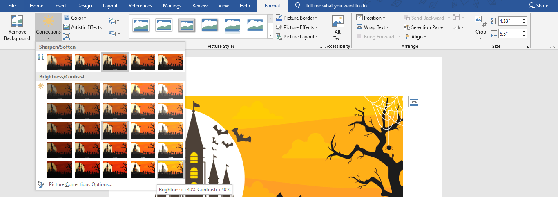This screenshot has width=558, height=197.
Task: Expand the Reset Picture dropdown arrow
Action: (118, 34)
